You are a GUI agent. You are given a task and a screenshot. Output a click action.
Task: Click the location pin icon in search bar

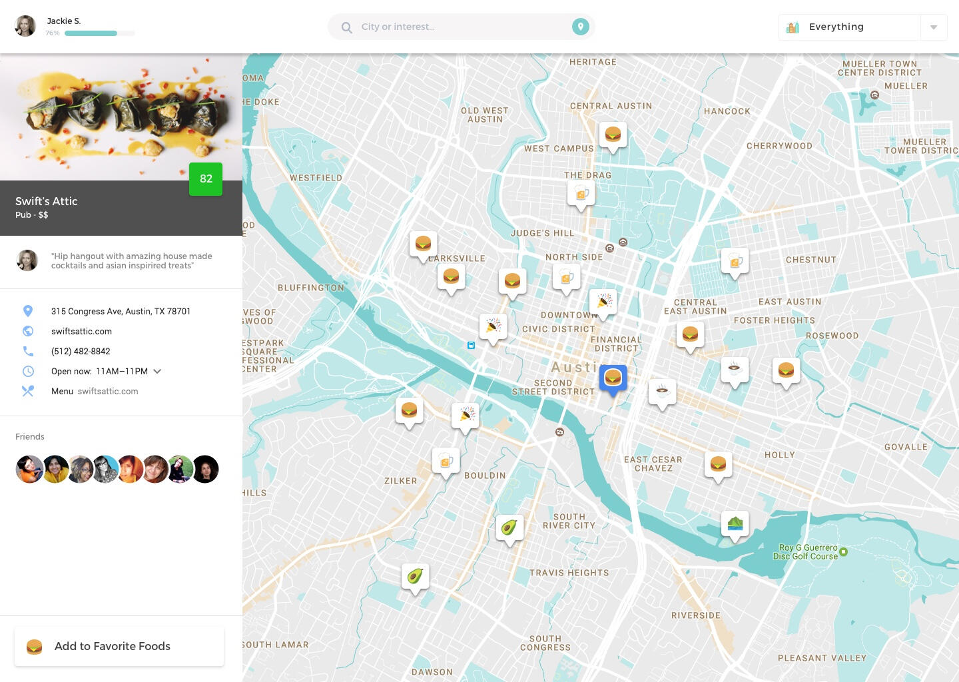[580, 27]
